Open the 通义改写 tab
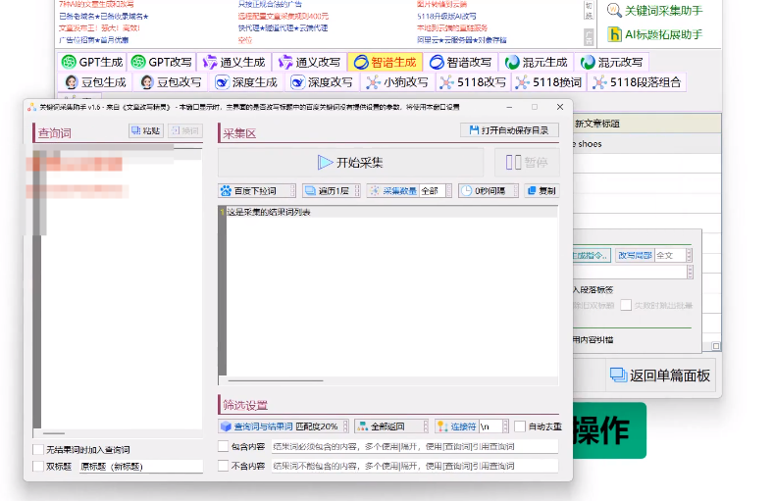The width and height of the screenshot is (774, 501). tap(309, 62)
